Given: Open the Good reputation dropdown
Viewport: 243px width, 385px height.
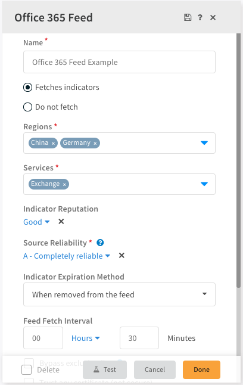Looking at the screenshot, I should [36, 222].
